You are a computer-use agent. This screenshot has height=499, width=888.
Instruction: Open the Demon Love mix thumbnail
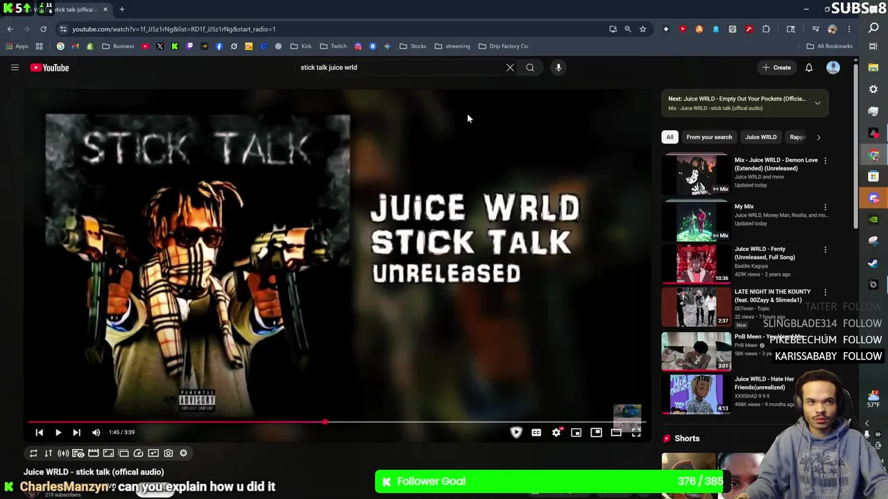[x=696, y=175]
